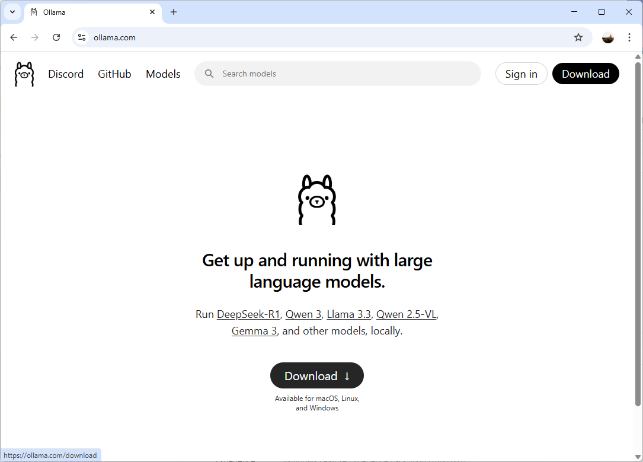Select the Ollama browser tab
Image resolution: width=643 pixels, height=462 pixels.
pos(92,12)
